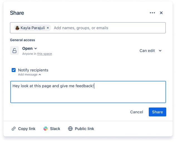Remove Kayla Parajuli from recipients
Image resolution: width=176 pixels, height=142 pixels.
coord(48,28)
